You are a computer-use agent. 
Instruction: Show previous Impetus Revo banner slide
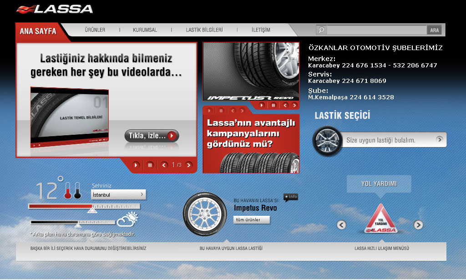pyautogui.click(x=285, y=105)
